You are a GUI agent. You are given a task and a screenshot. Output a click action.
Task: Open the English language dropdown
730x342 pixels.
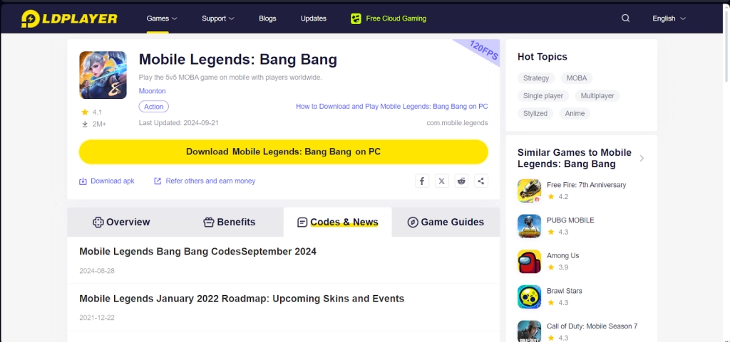pyautogui.click(x=669, y=18)
